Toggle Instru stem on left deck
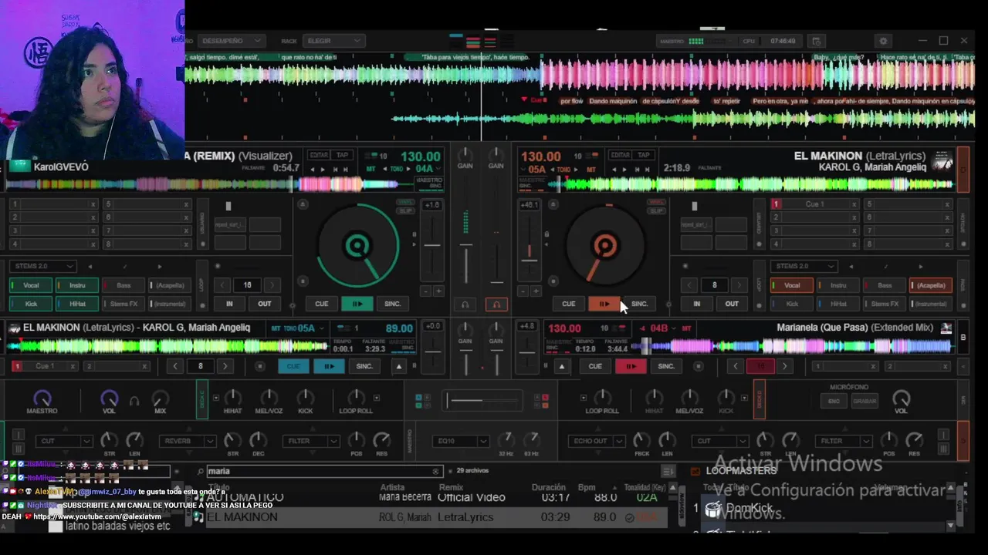Image resolution: width=988 pixels, height=555 pixels. 77,285
